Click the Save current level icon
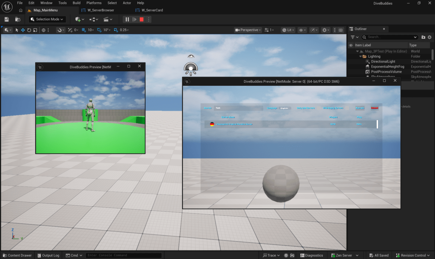 (7, 20)
